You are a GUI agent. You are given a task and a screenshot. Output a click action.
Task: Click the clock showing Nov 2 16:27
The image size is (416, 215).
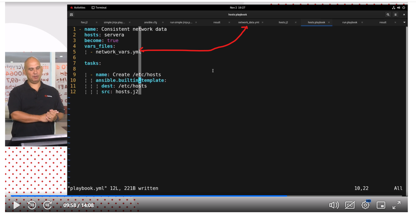pyautogui.click(x=238, y=7)
